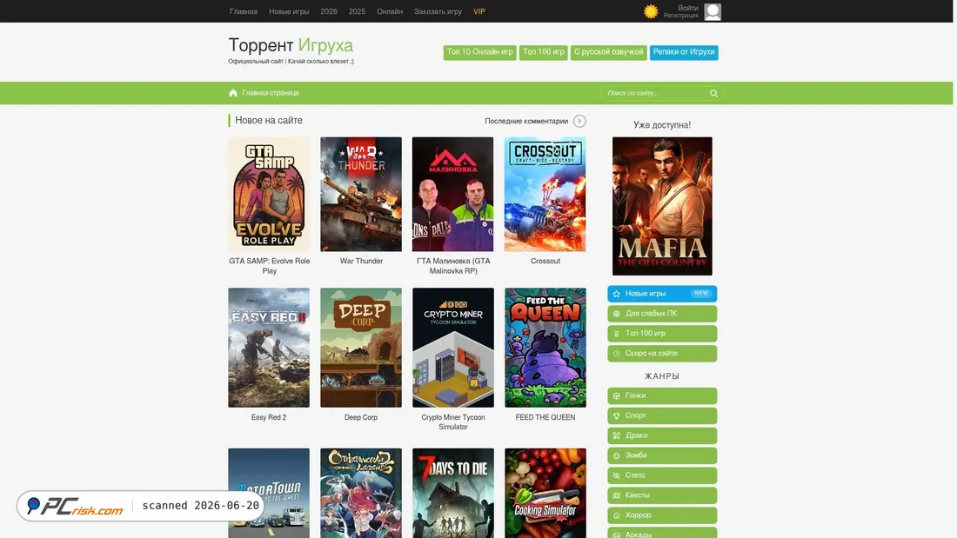Click the Easy Red 2 title text
The image size is (957, 538).
pyautogui.click(x=269, y=418)
